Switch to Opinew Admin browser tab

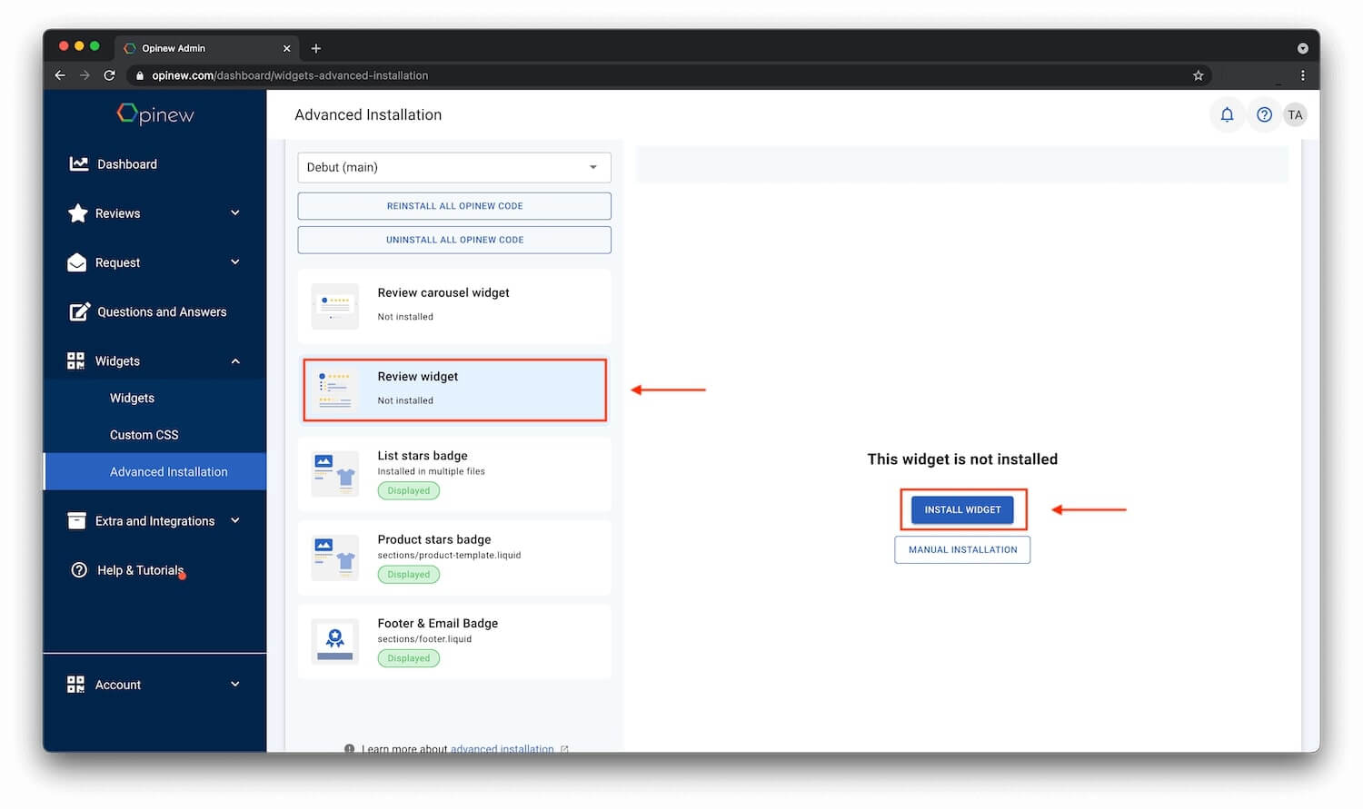click(207, 48)
